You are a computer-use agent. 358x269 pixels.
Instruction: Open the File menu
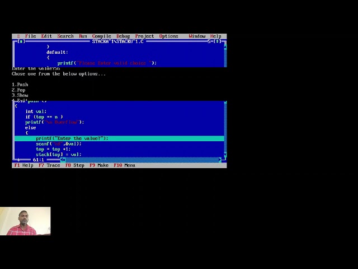tap(31, 36)
